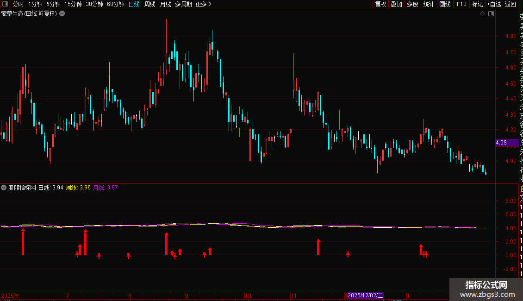The image size is (523, 301).
Task: Click month 10 on the date axis
Action: (x=248, y=295)
